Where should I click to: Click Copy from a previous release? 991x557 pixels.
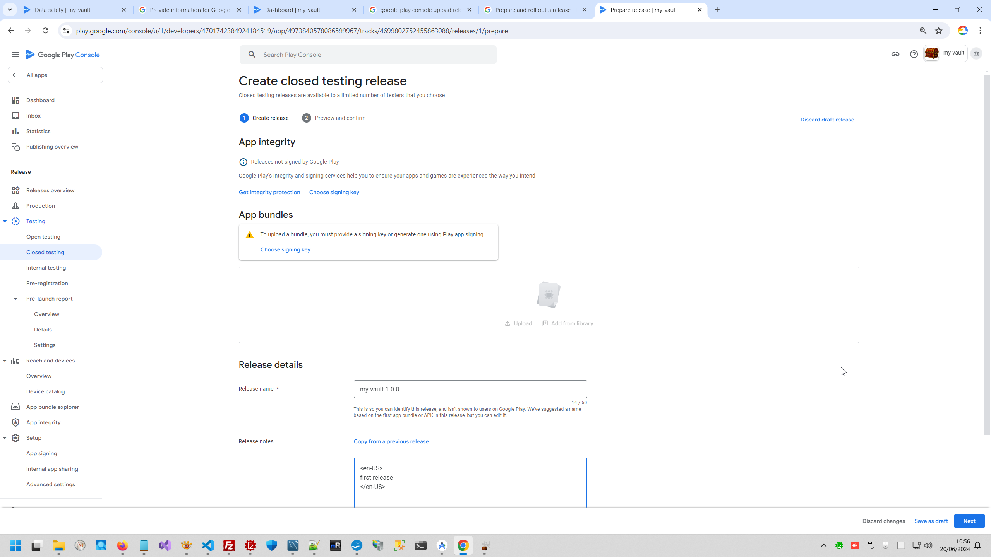click(391, 441)
